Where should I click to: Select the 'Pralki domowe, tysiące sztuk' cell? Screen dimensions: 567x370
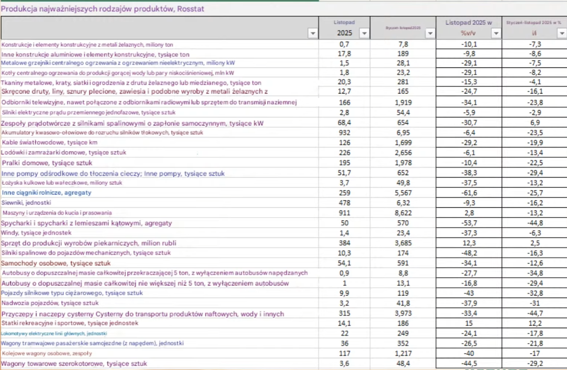[47, 163]
